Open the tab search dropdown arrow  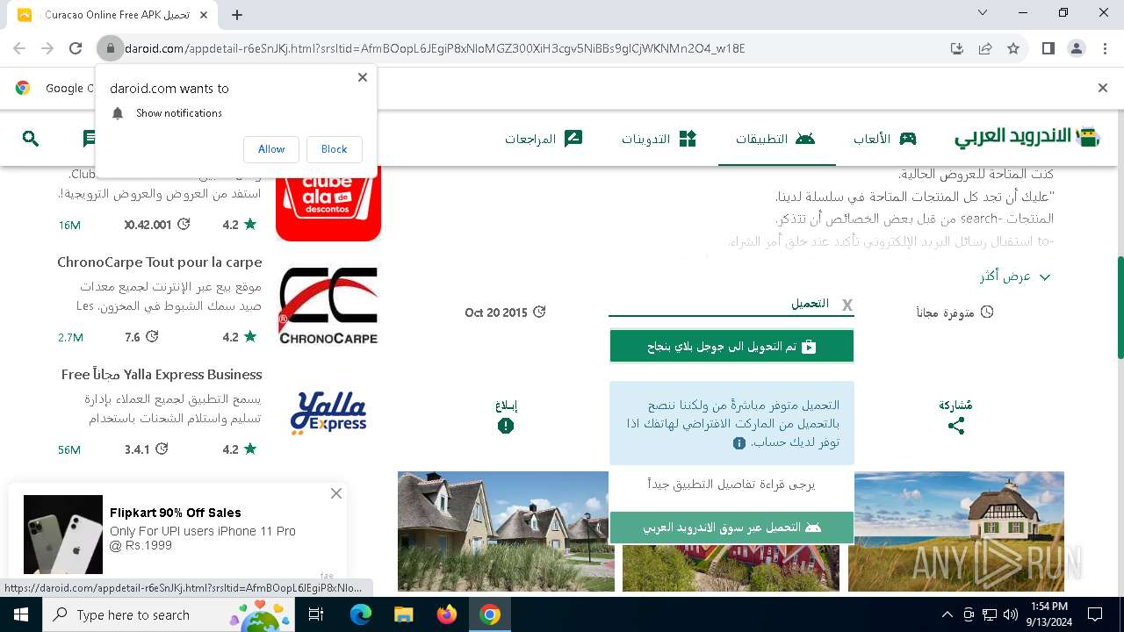983,13
